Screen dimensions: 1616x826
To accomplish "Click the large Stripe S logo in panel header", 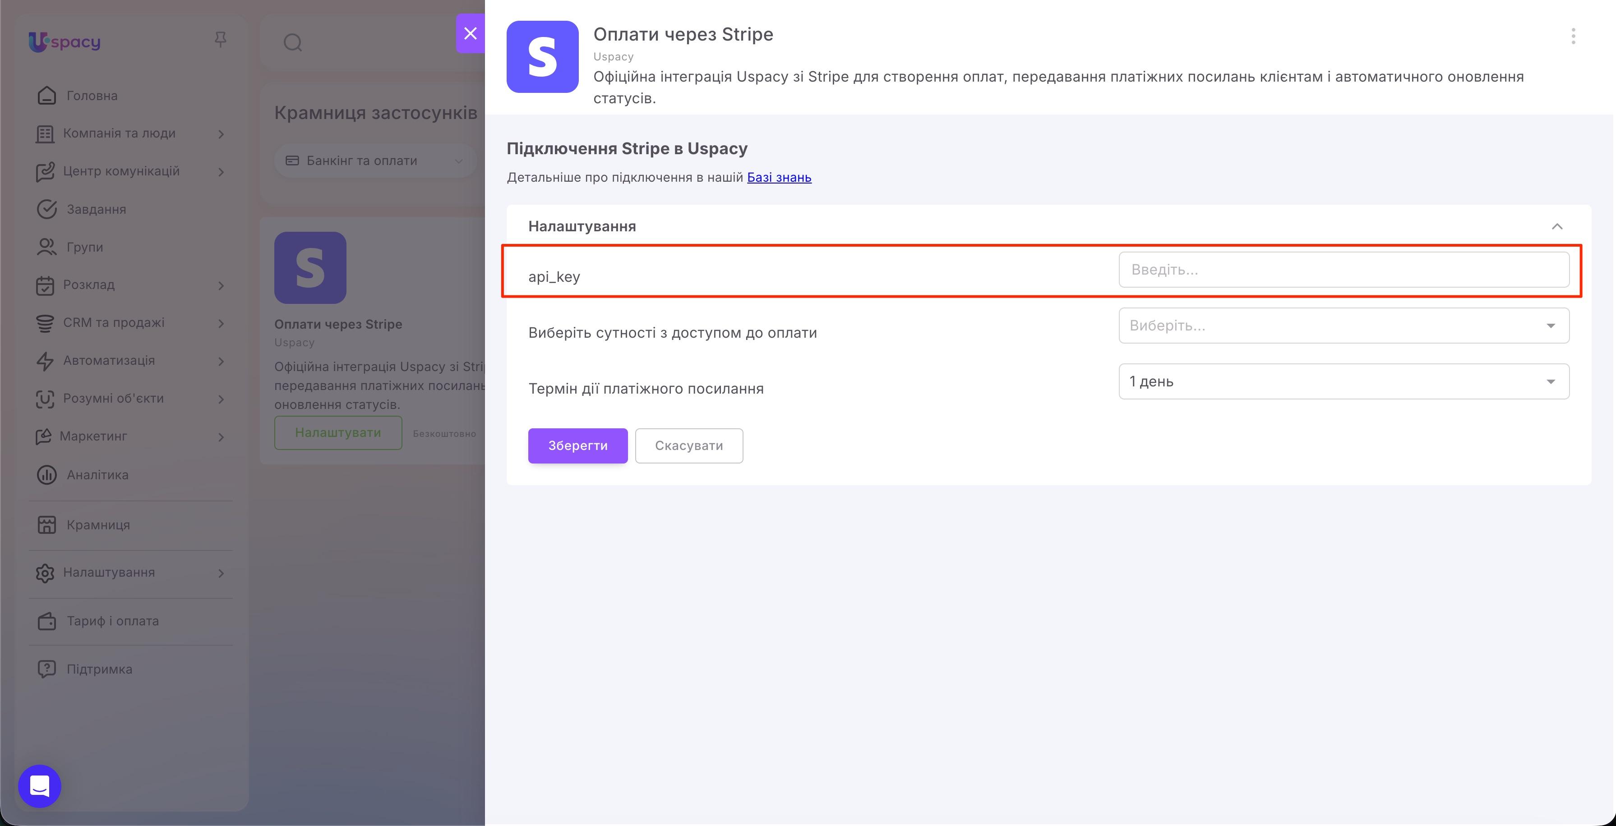I will tap(543, 57).
